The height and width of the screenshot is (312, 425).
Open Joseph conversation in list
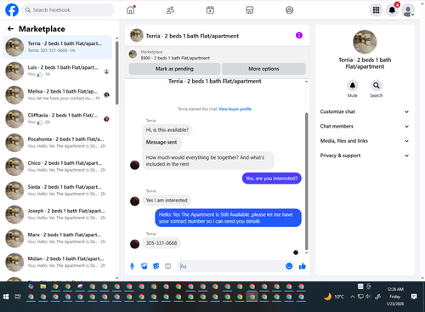pyautogui.click(x=57, y=214)
